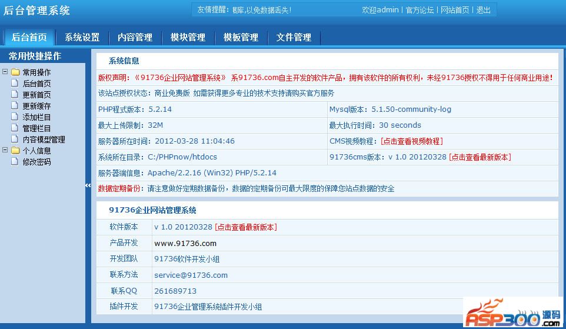Click the 系统信息 section heading
Screen dimensions: 566x329
pyautogui.click(x=124, y=61)
